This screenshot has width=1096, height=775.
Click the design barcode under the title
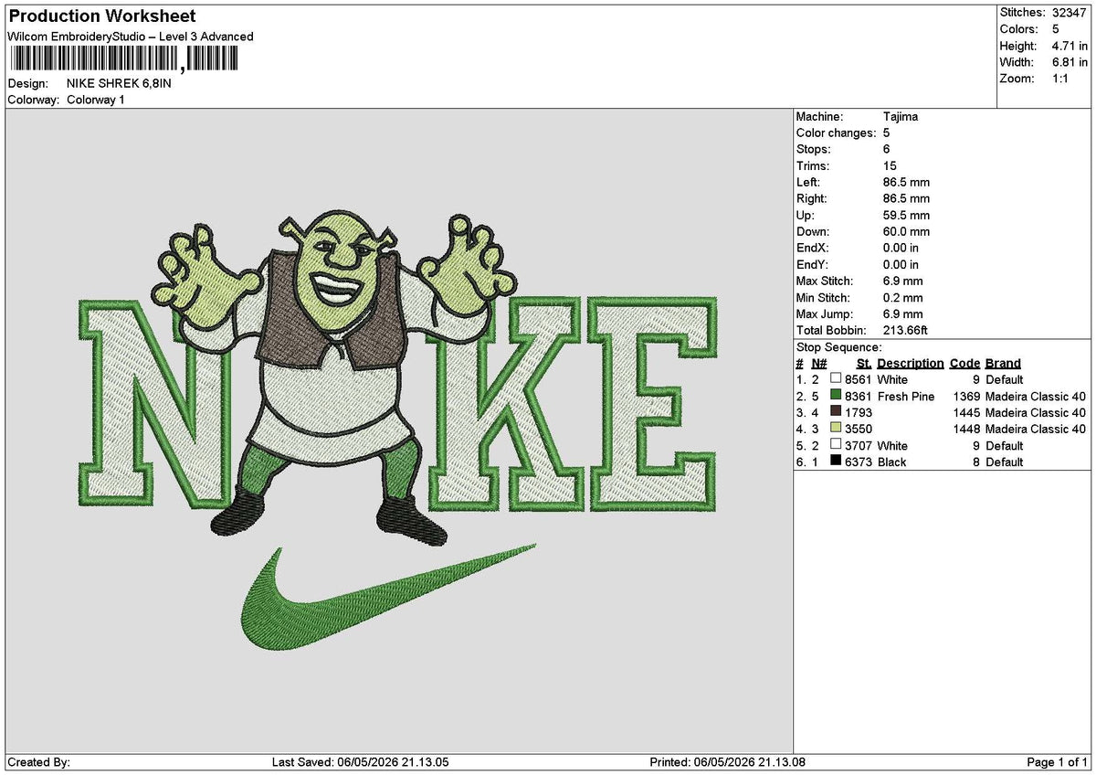(124, 59)
